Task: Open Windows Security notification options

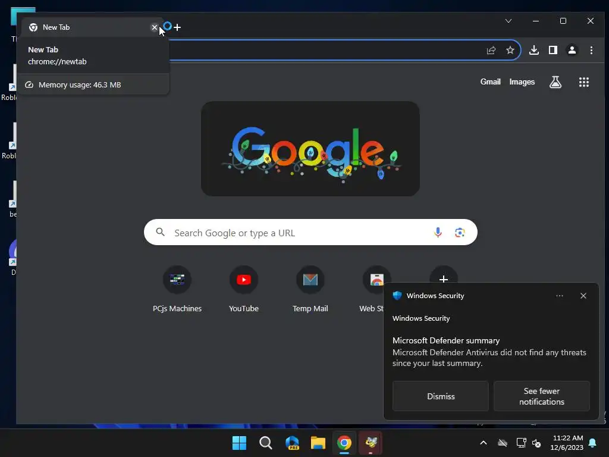Action: [x=559, y=296]
